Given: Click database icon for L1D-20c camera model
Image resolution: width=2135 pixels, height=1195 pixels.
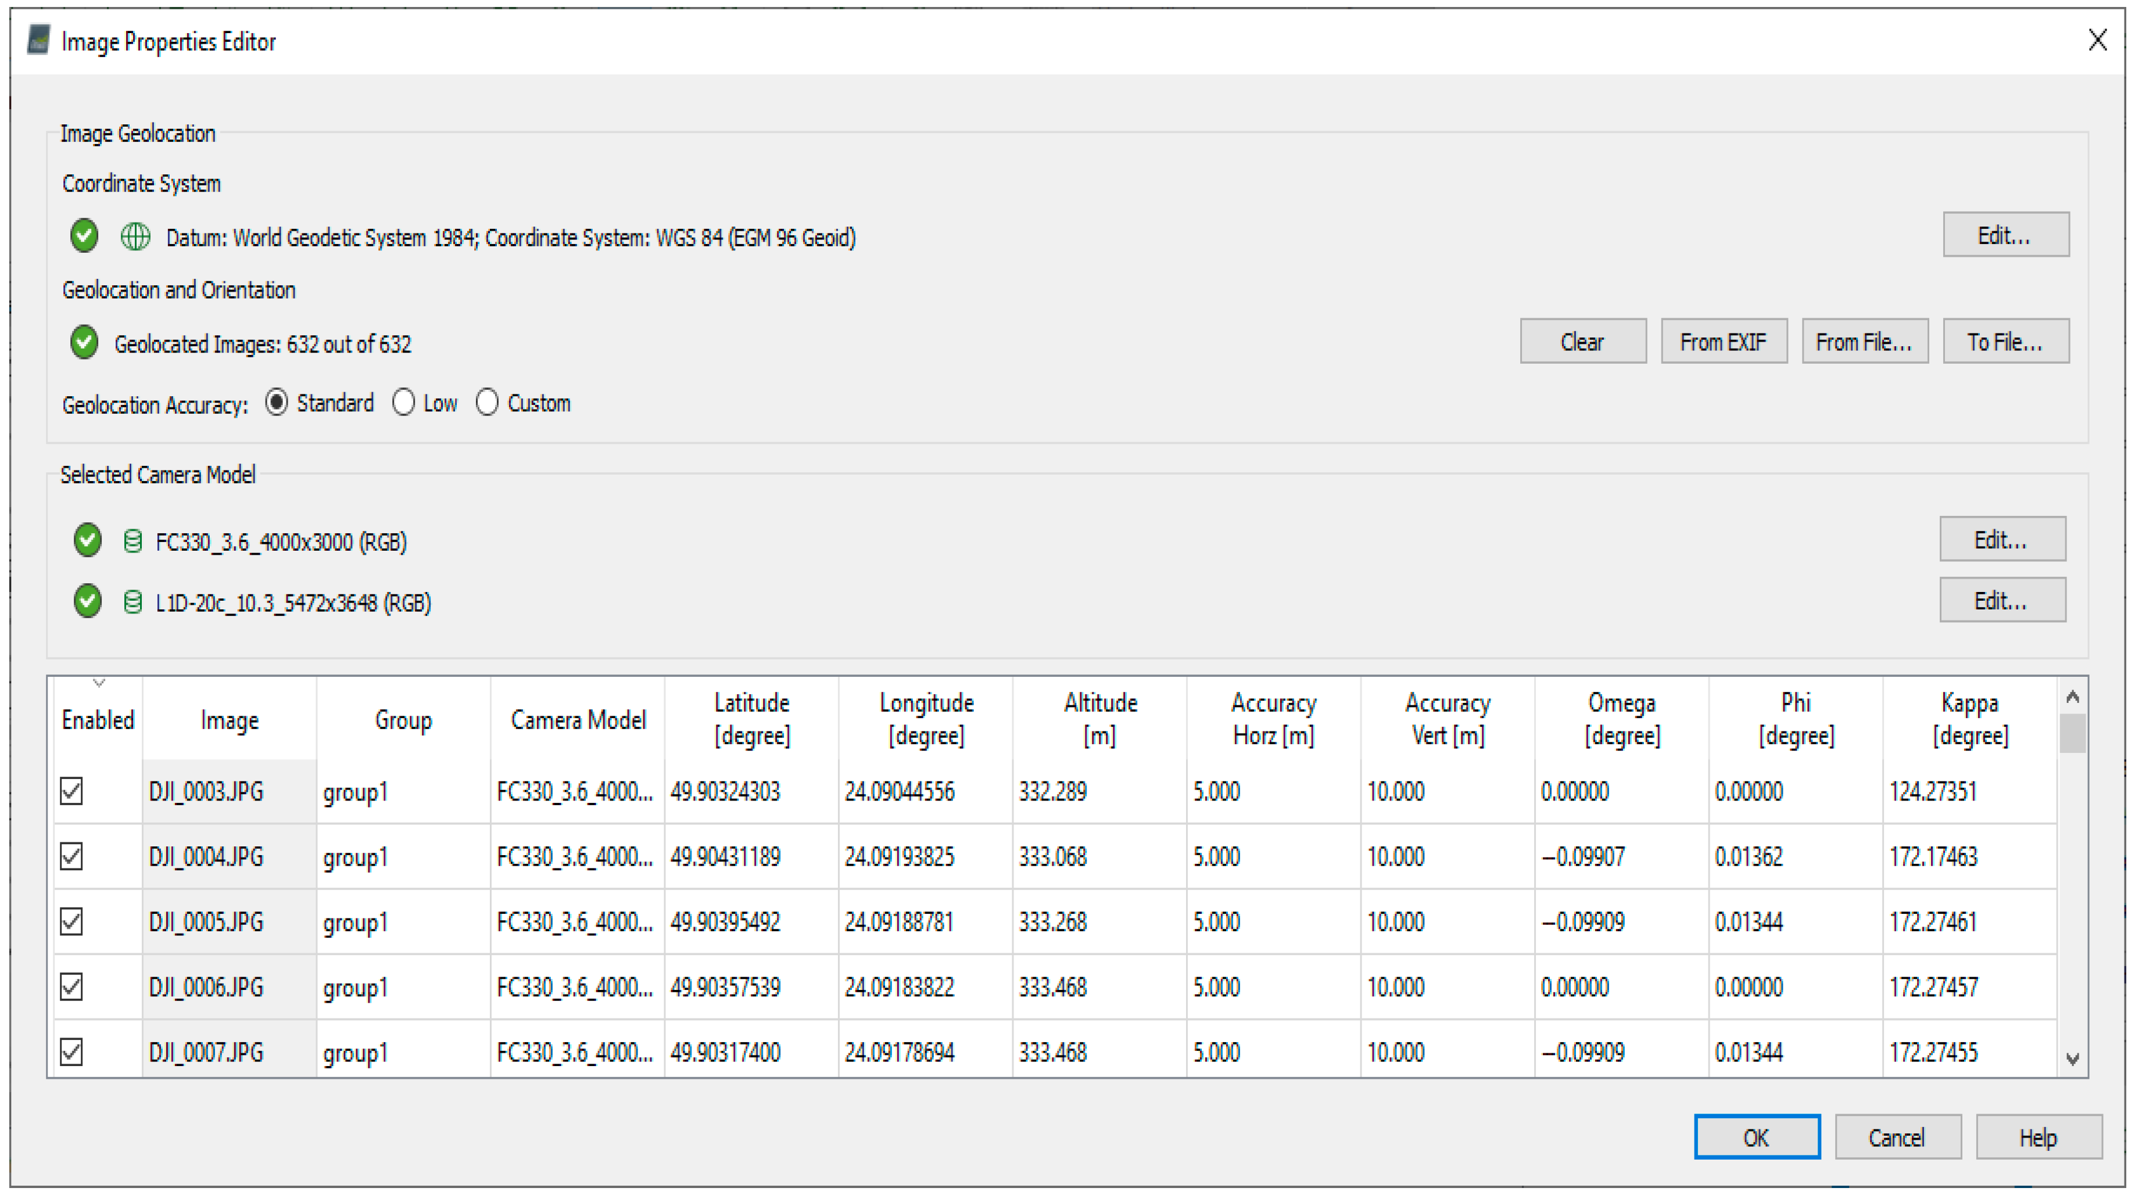Looking at the screenshot, I should [x=132, y=602].
